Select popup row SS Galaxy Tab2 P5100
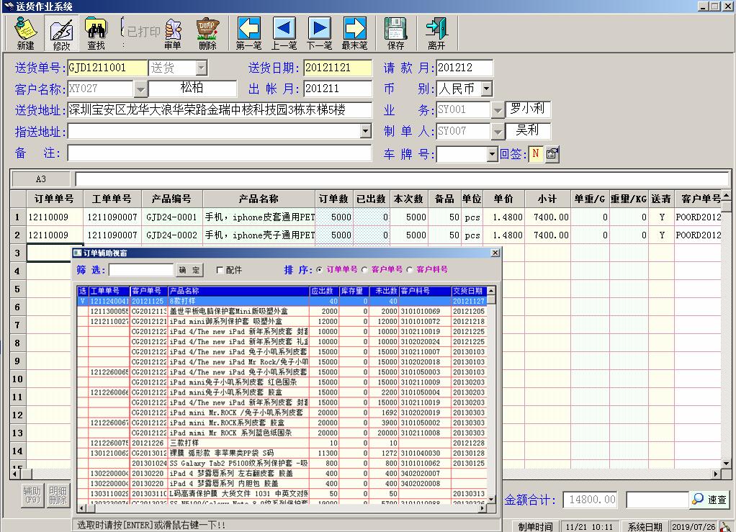736x532 pixels. [282, 463]
